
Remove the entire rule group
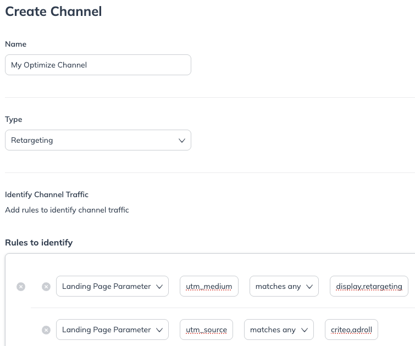click(21, 286)
